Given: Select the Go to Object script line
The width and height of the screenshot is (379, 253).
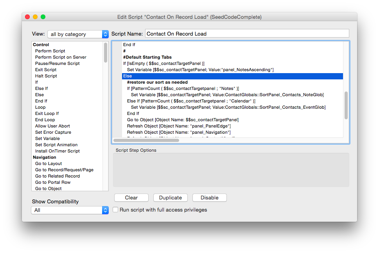Looking at the screenshot, I should (x=183, y=120).
